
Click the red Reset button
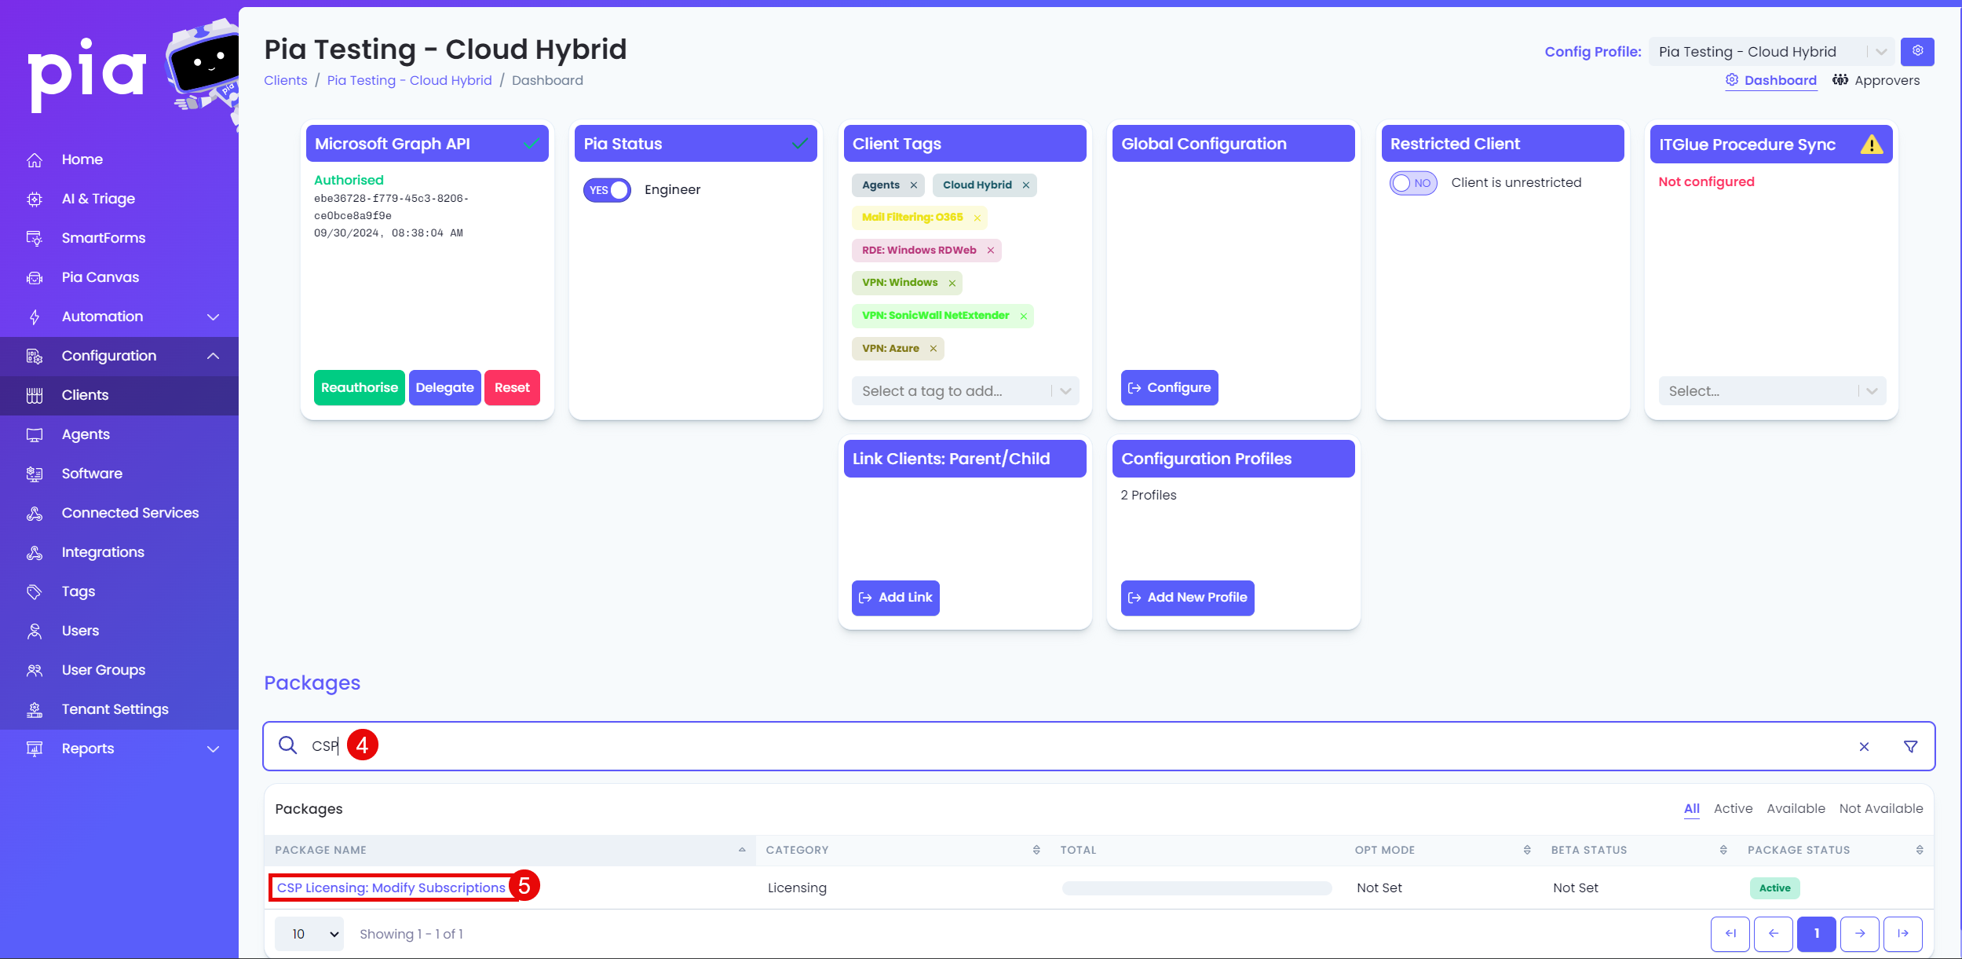click(x=512, y=387)
